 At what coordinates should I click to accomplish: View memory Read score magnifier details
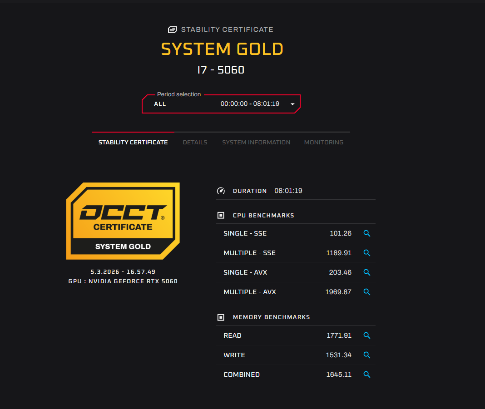click(367, 335)
